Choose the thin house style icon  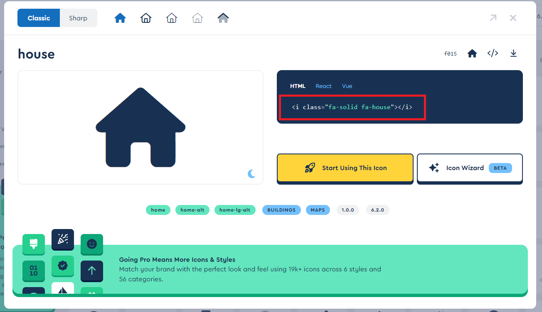(x=197, y=18)
